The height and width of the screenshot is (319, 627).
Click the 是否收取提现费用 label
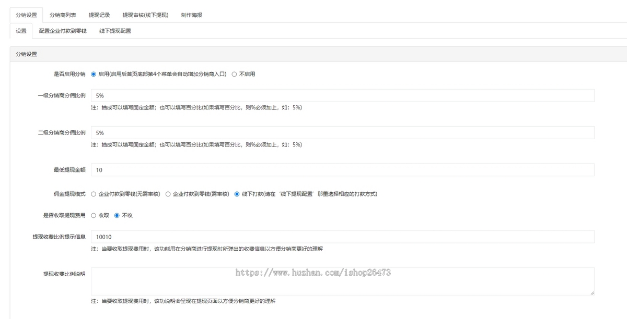click(x=64, y=215)
